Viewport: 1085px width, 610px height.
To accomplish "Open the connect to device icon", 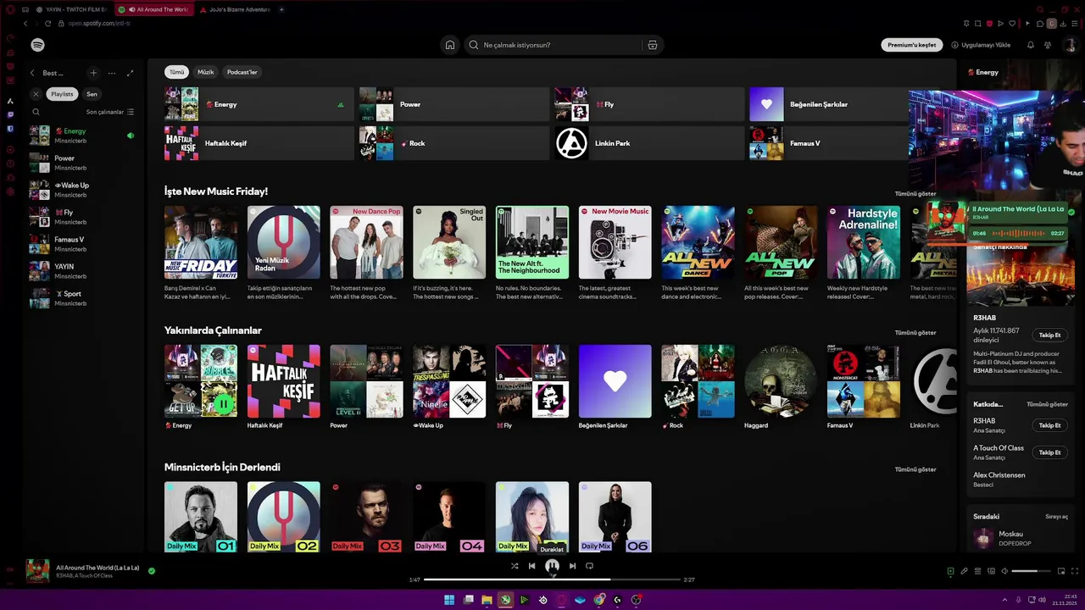I will click(x=991, y=571).
